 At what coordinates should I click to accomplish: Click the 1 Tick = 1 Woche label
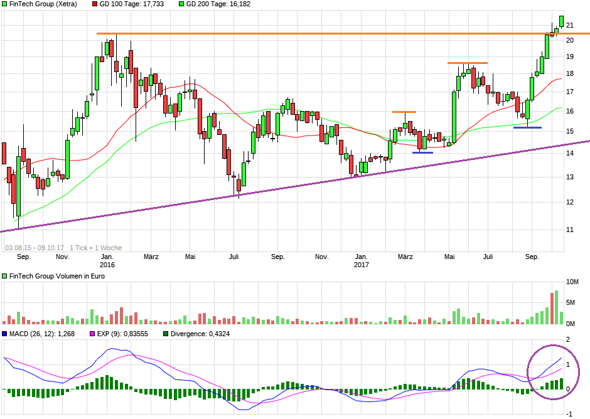(96, 248)
